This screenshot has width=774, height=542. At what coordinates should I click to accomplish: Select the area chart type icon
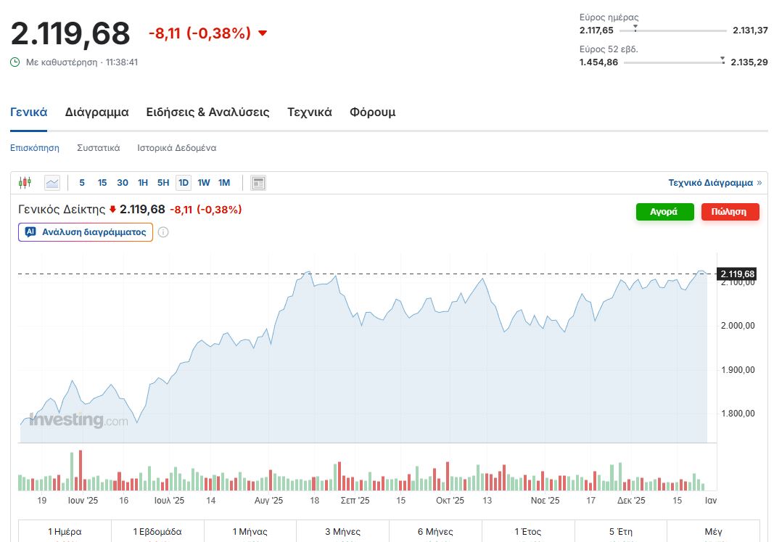tap(52, 183)
